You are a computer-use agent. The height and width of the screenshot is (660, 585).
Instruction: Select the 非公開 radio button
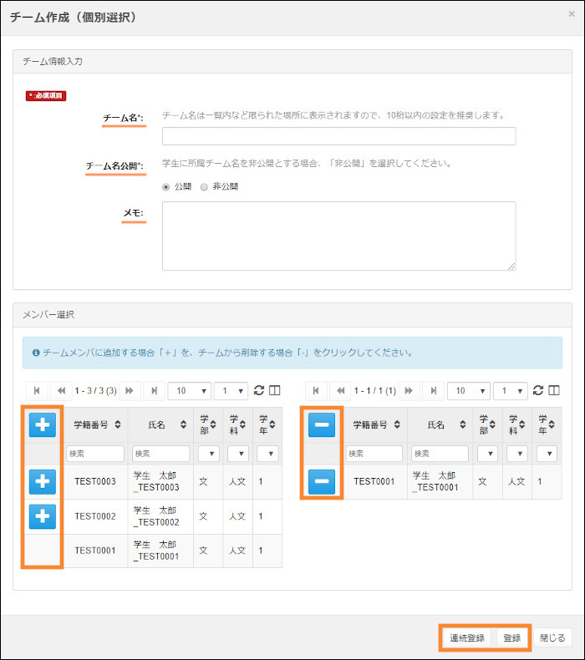(204, 186)
